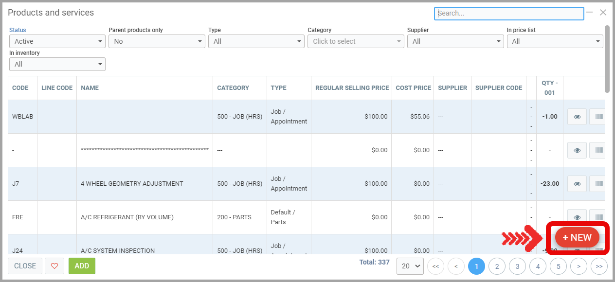The height and width of the screenshot is (282, 615).
Task: Sort by the Regular Selling Price column
Action: point(352,88)
